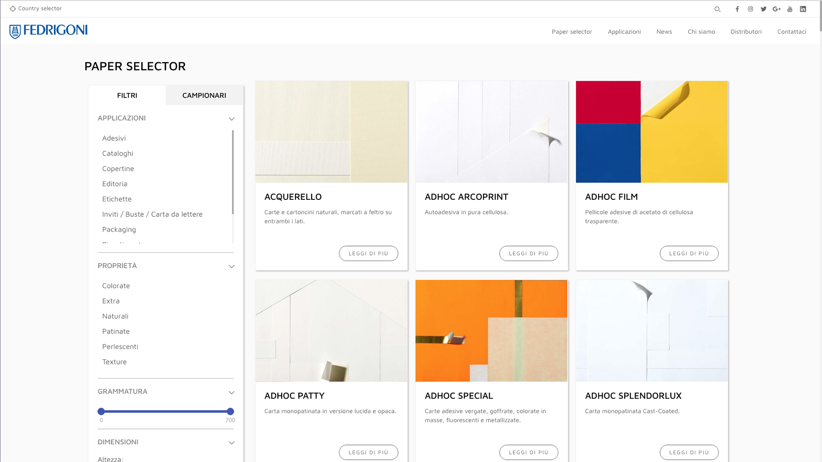This screenshot has height=462, width=822.
Task: Click Leggi di più for Adhoc Patty
Action: pos(369,452)
